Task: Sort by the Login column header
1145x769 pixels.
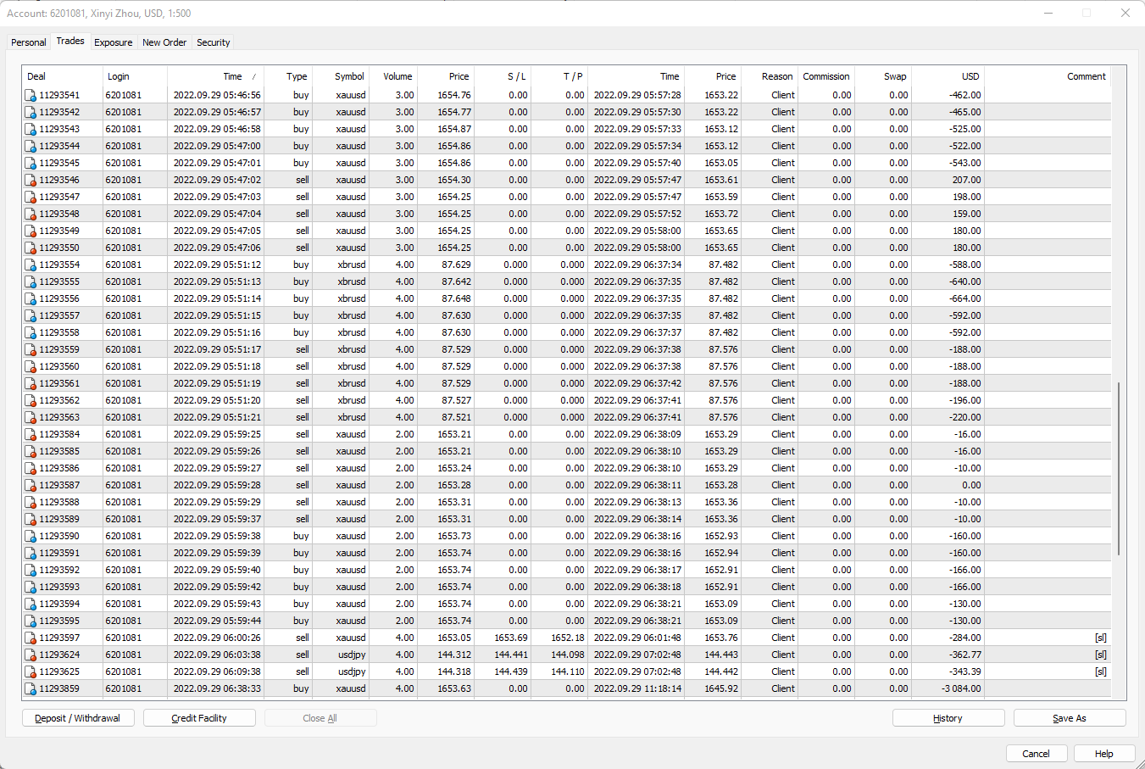Action: [135, 76]
